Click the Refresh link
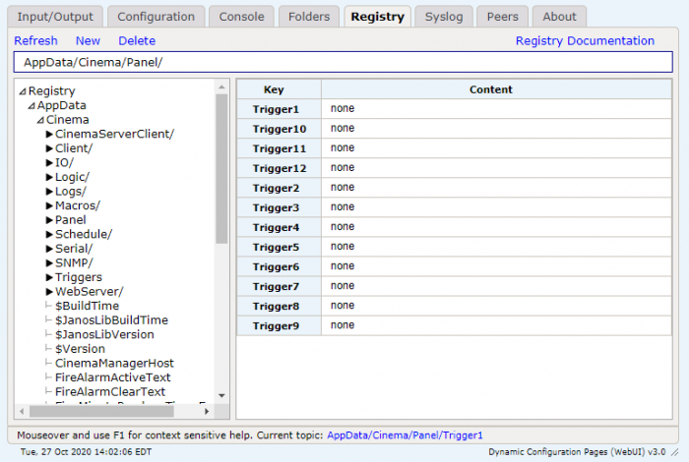This screenshot has width=689, height=462. tap(35, 41)
